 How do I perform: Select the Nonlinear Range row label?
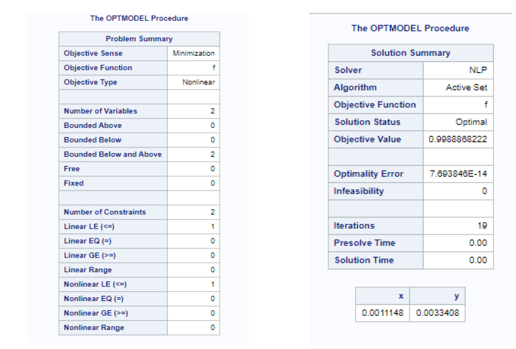pyautogui.click(x=113, y=327)
